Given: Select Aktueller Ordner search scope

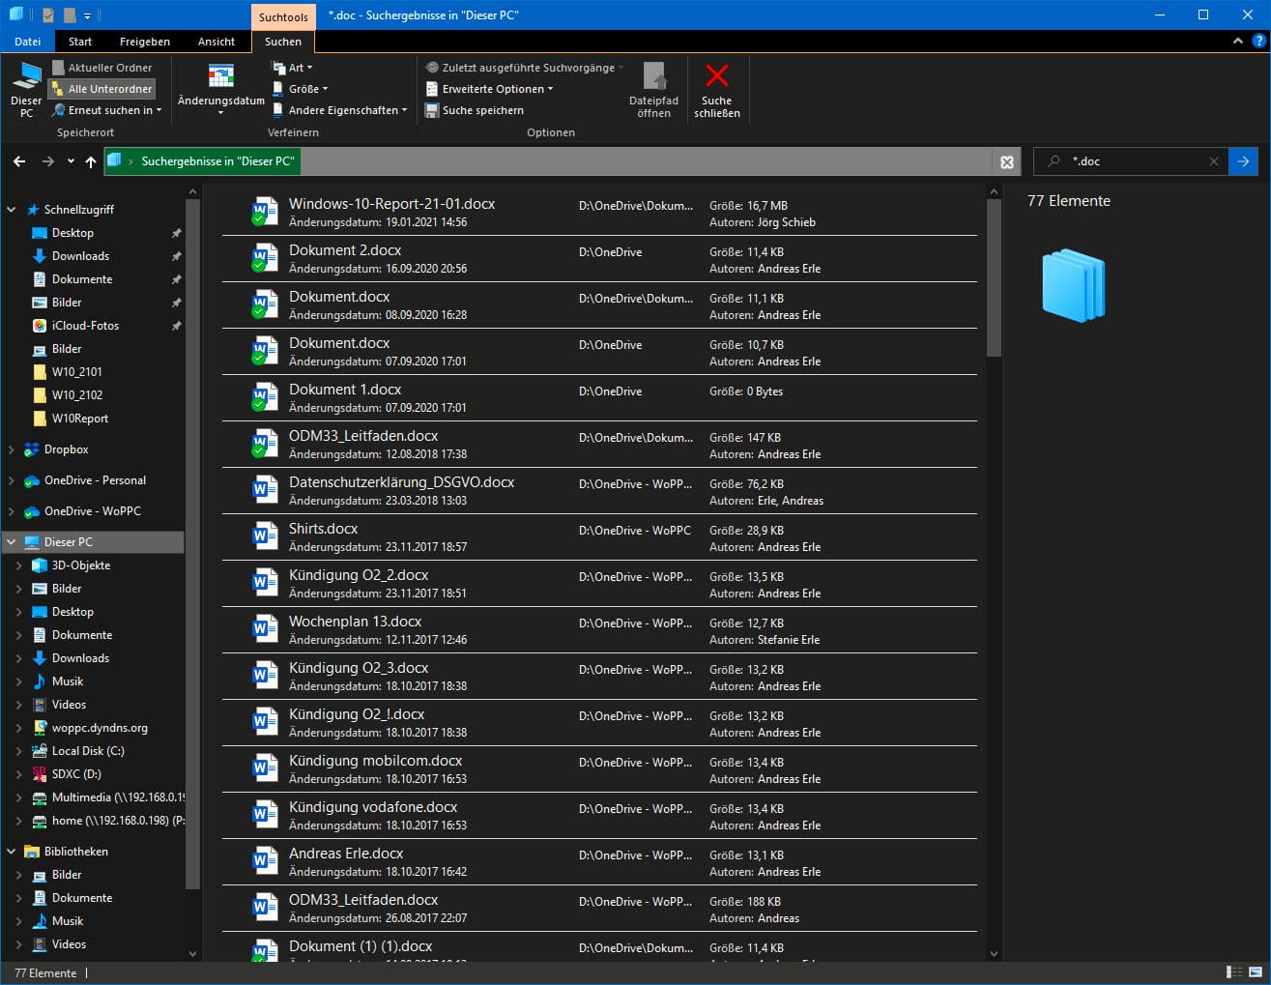Looking at the screenshot, I should 102,68.
